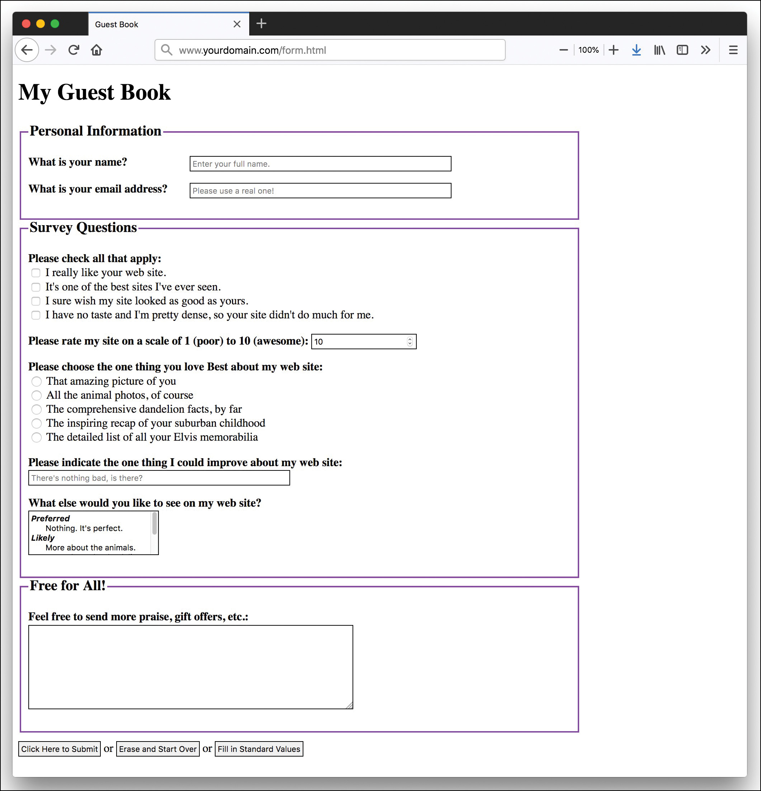Viewport: 761px width, 791px height.
Task: Open the hamburger menu
Action: (733, 49)
